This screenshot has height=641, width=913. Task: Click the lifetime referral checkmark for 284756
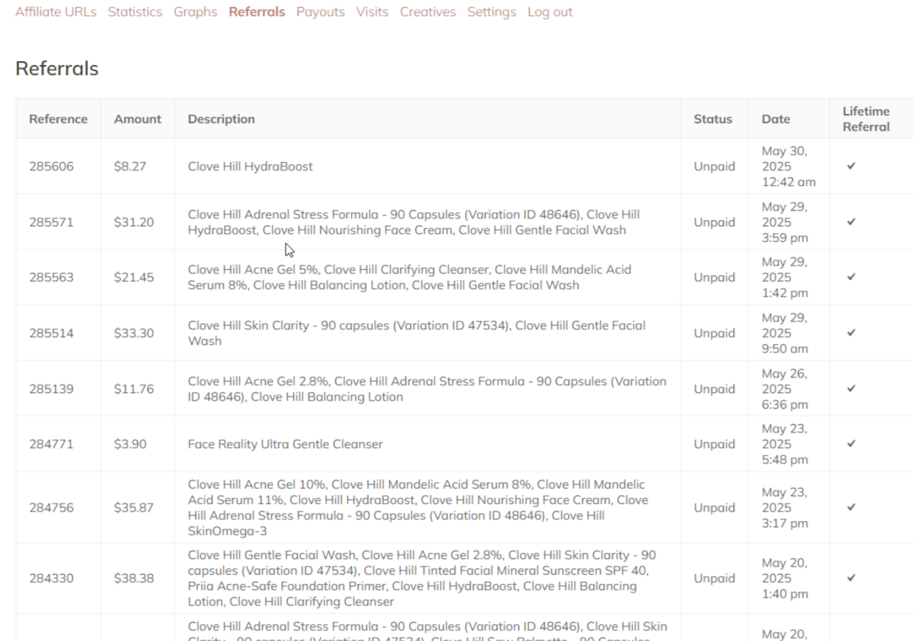pyautogui.click(x=851, y=507)
